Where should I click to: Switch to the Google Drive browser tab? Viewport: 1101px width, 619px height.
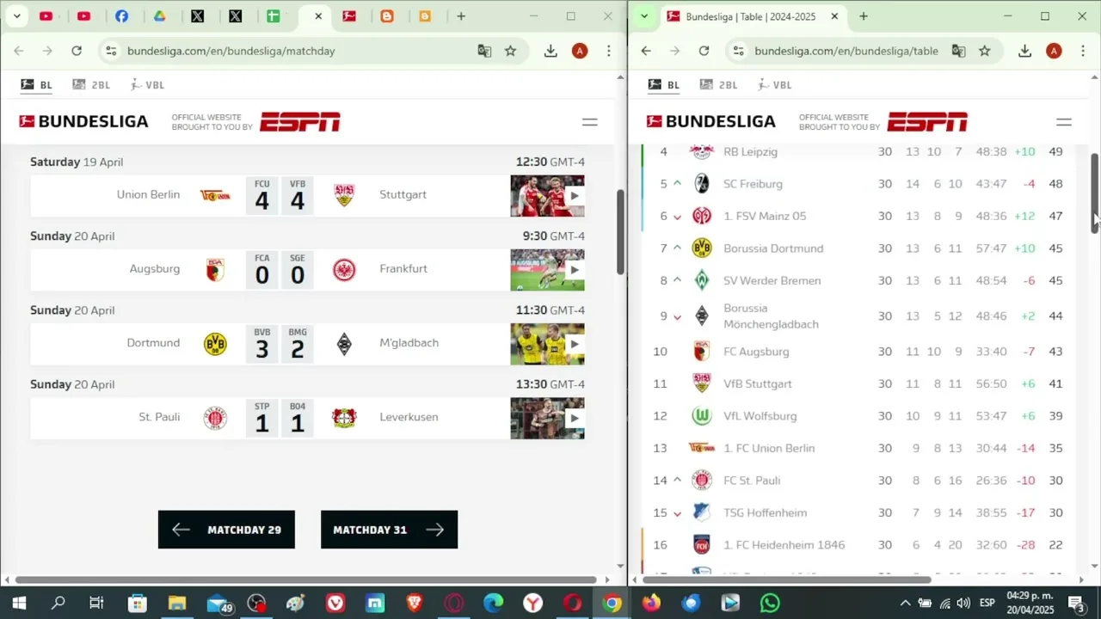point(159,16)
